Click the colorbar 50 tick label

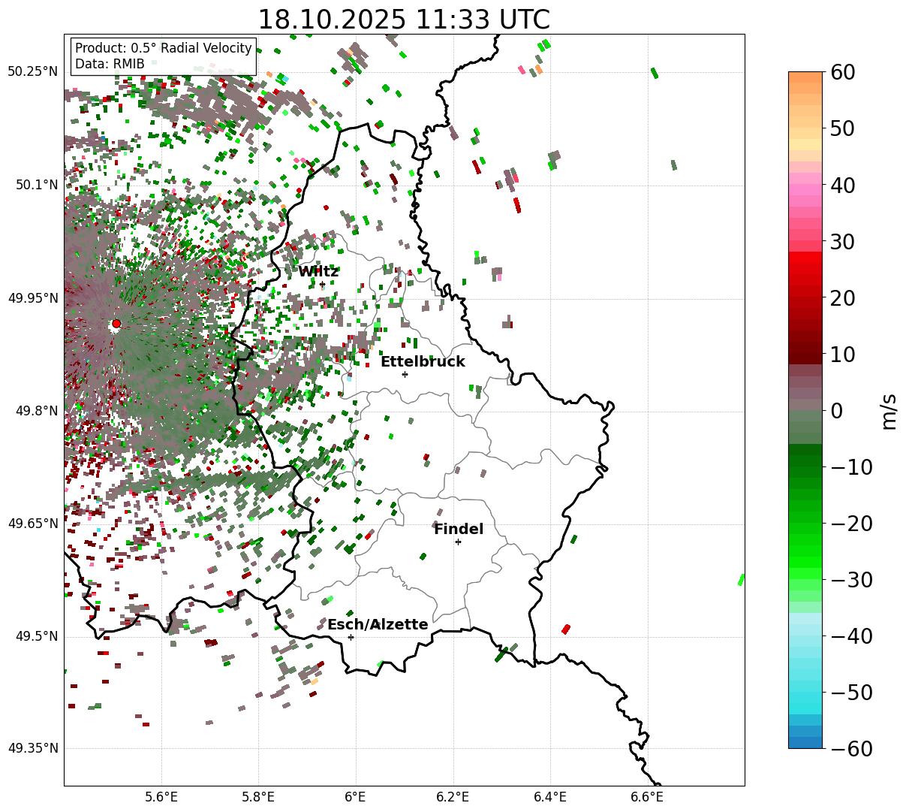(x=841, y=128)
